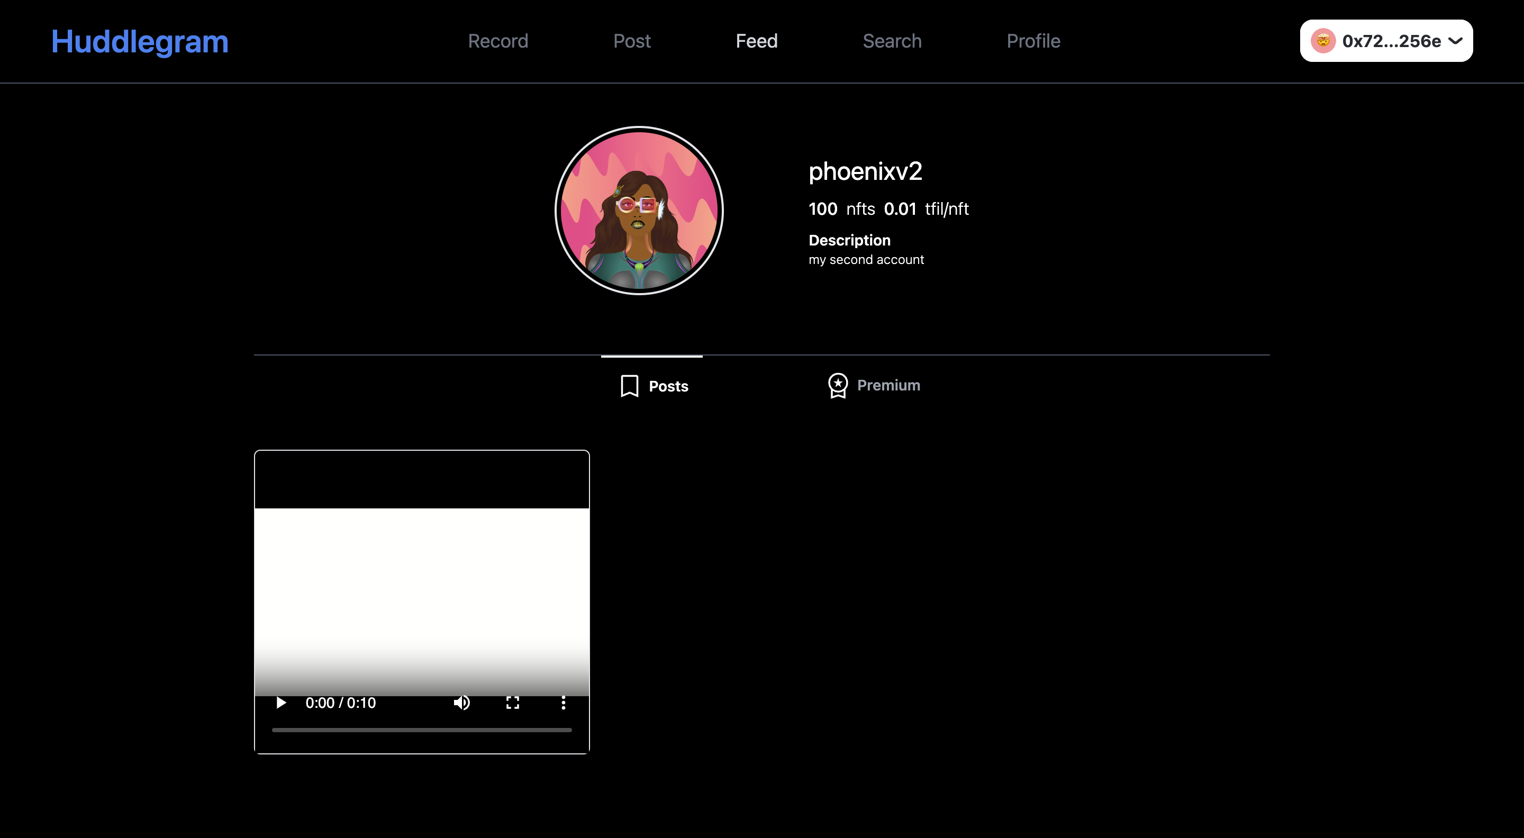Open the Post page in navigation
The image size is (1524, 838).
point(632,41)
